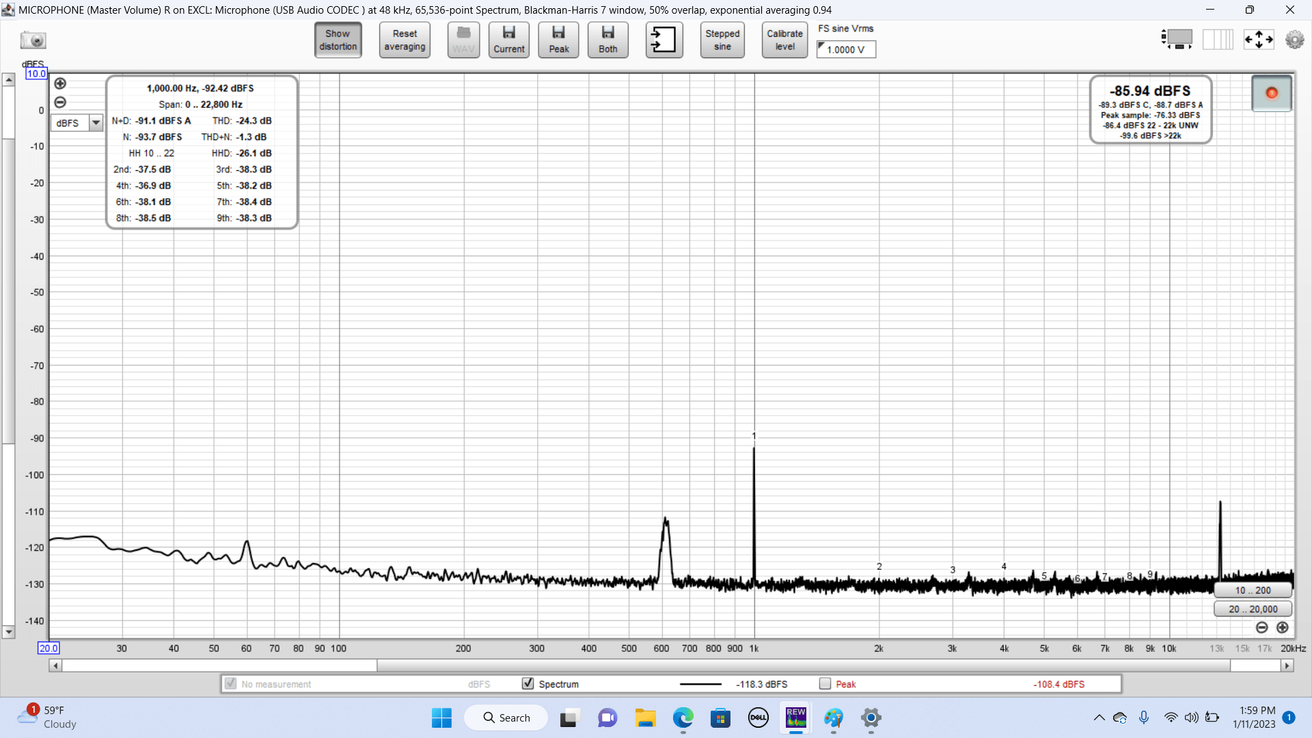Click the graph limits arrows icon

[x=1259, y=39]
